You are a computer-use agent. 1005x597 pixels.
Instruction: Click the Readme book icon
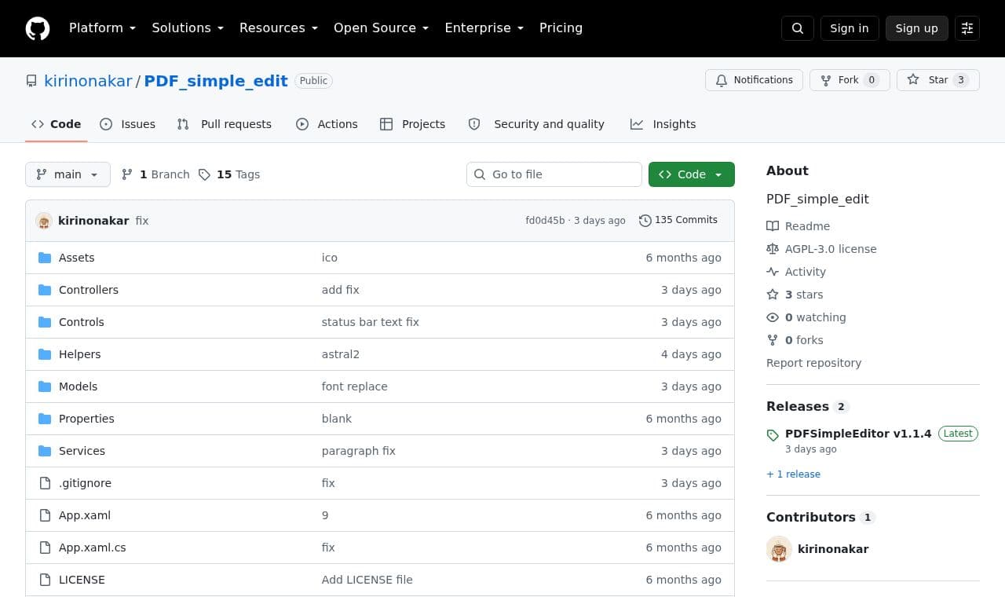pos(773,226)
